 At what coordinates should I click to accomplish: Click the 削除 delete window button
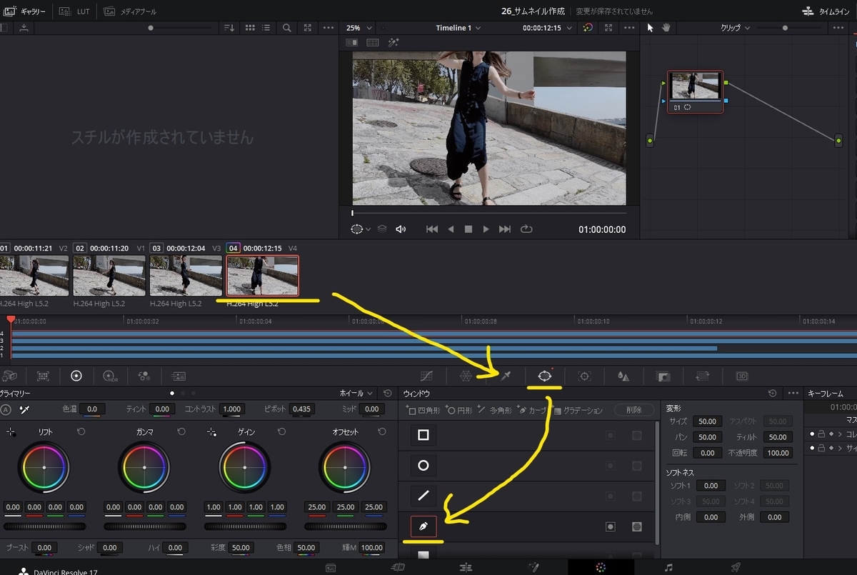(633, 410)
